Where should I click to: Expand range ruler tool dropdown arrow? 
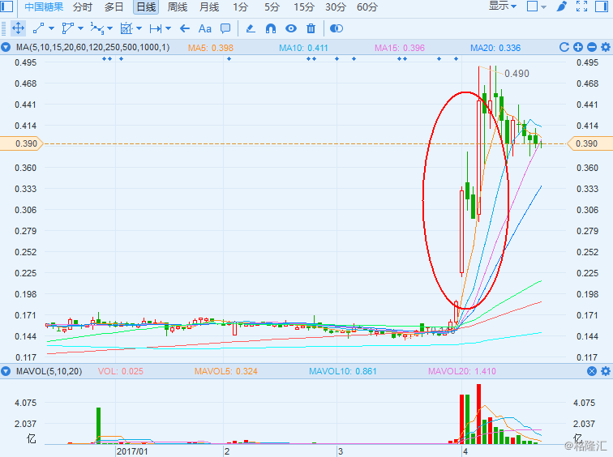pos(169,28)
